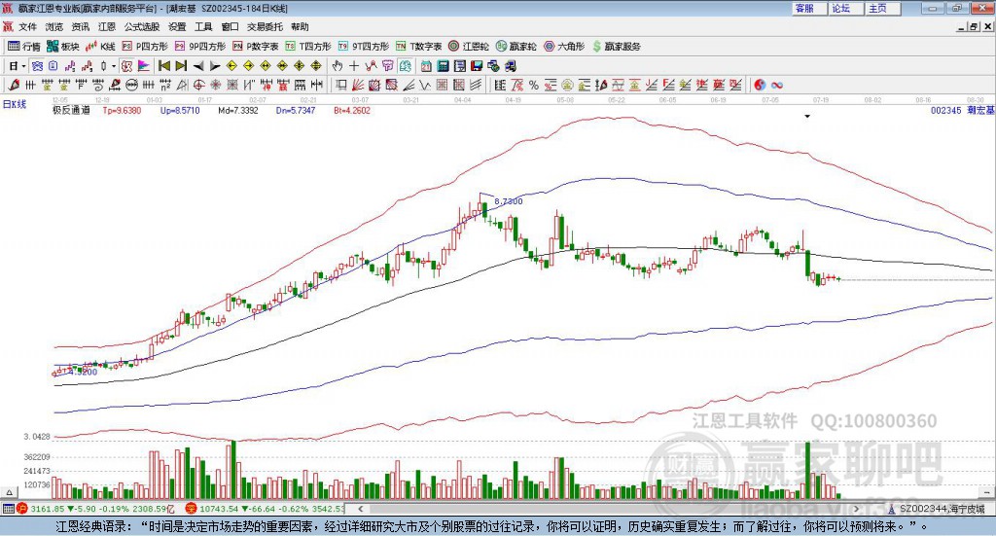Select the crosshair cursor tool
This screenshot has height=536, width=996.
point(354,66)
